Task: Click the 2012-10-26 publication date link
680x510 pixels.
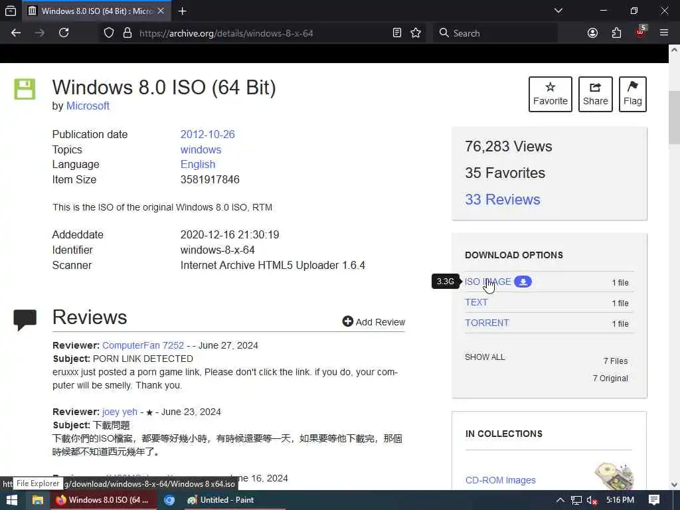Action: point(207,134)
